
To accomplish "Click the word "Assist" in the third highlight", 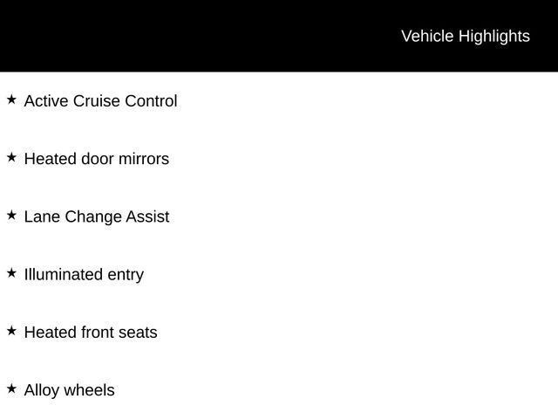I will click(x=147, y=216).
